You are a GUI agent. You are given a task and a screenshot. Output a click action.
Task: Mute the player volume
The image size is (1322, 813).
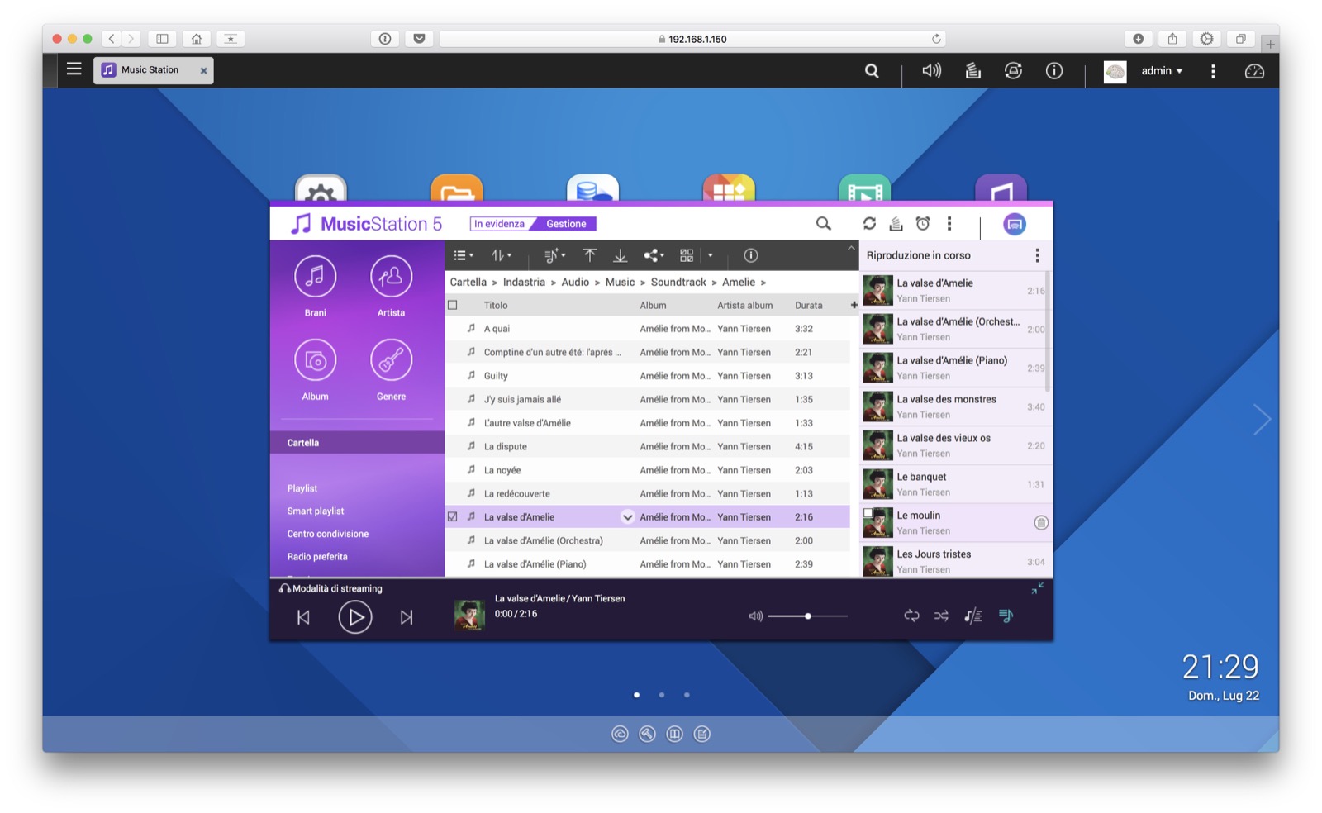(755, 616)
